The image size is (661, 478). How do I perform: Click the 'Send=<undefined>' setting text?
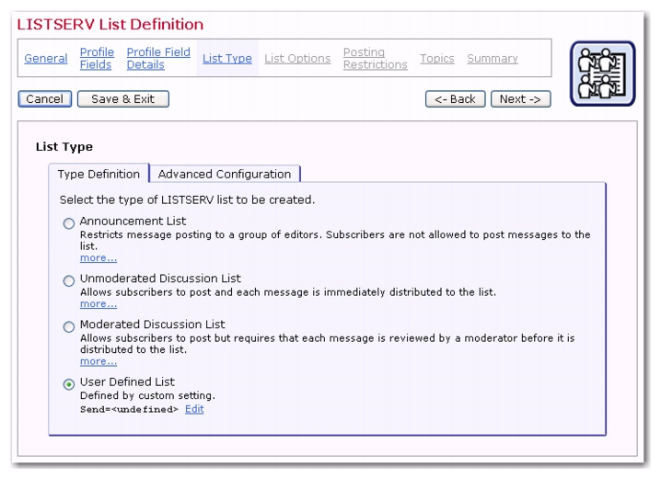click(129, 409)
